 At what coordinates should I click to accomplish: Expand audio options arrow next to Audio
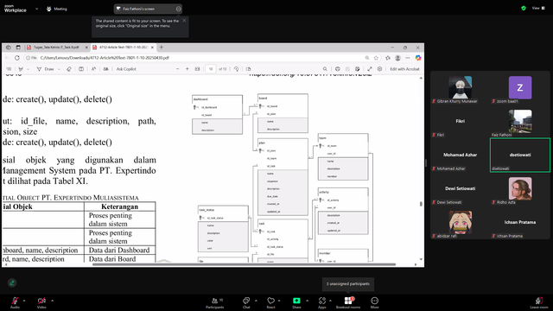[24, 301]
